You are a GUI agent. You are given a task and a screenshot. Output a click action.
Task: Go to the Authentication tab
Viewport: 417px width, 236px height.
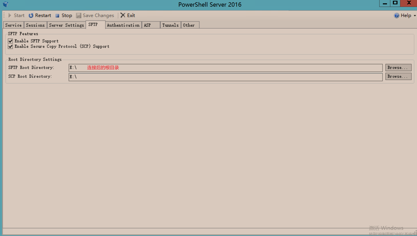point(123,25)
